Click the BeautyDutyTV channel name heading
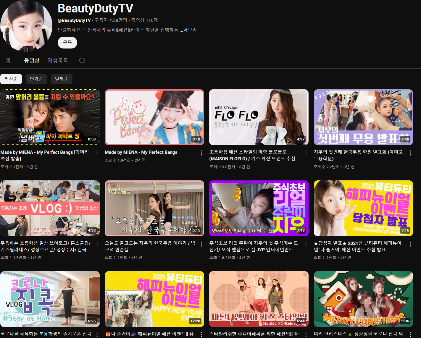The height and width of the screenshot is (338, 421). (x=95, y=9)
